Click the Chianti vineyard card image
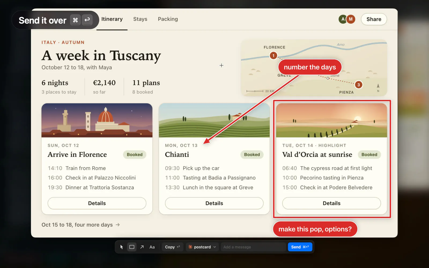The image size is (429, 268). [x=214, y=120]
